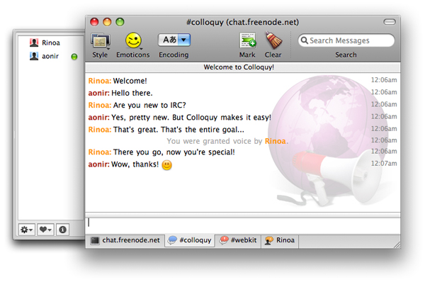Click the red bubble icon on #webkit tab
The image size is (425, 282).
pos(224,240)
